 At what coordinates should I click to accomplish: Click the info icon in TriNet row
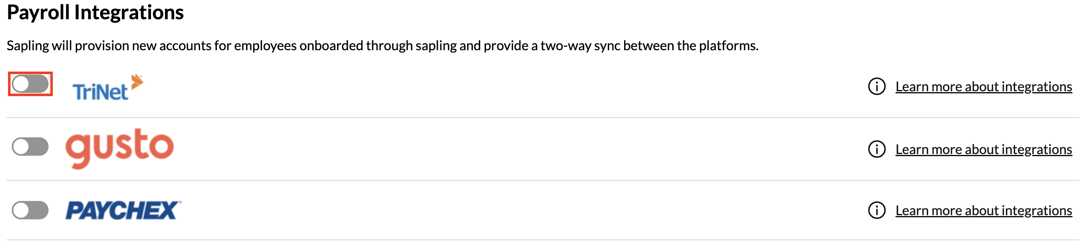point(877,86)
